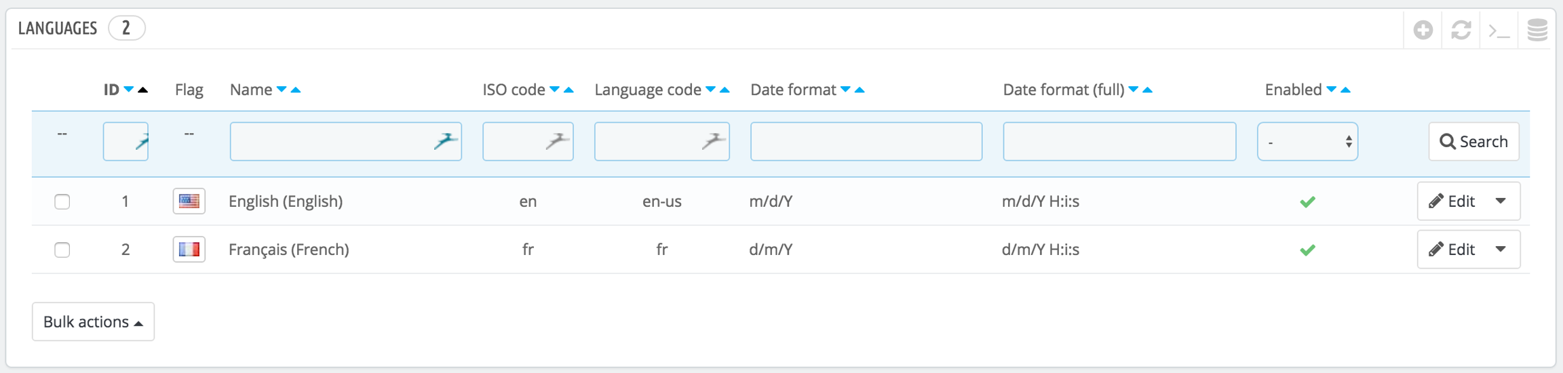This screenshot has height=373, width=1563.
Task: Select the checkbox for Français row
Action: tap(62, 250)
